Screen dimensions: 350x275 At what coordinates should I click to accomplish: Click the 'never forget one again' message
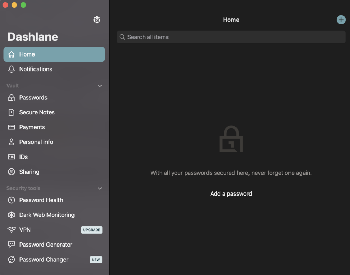point(231,173)
